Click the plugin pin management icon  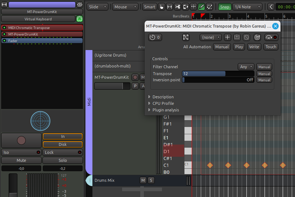(x=186, y=37)
